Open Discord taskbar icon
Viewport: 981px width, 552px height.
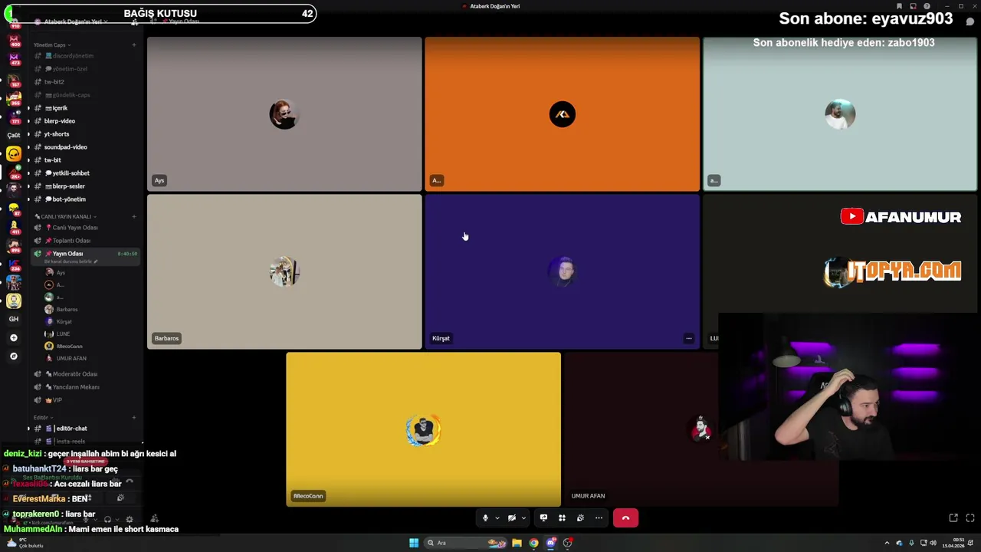551,543
